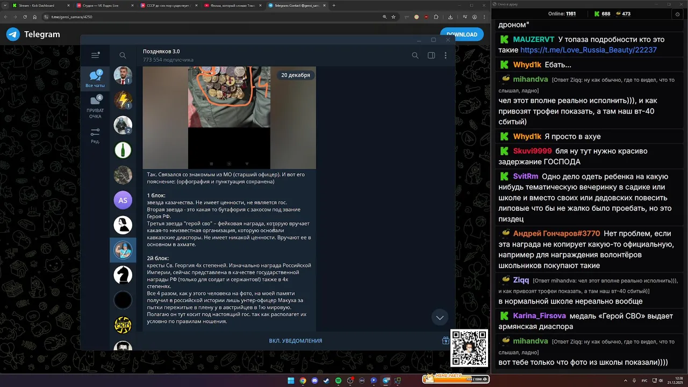Open chat with soldier avatar, badge 2
This screenshot has width=688, height=387.
(123, 125)
